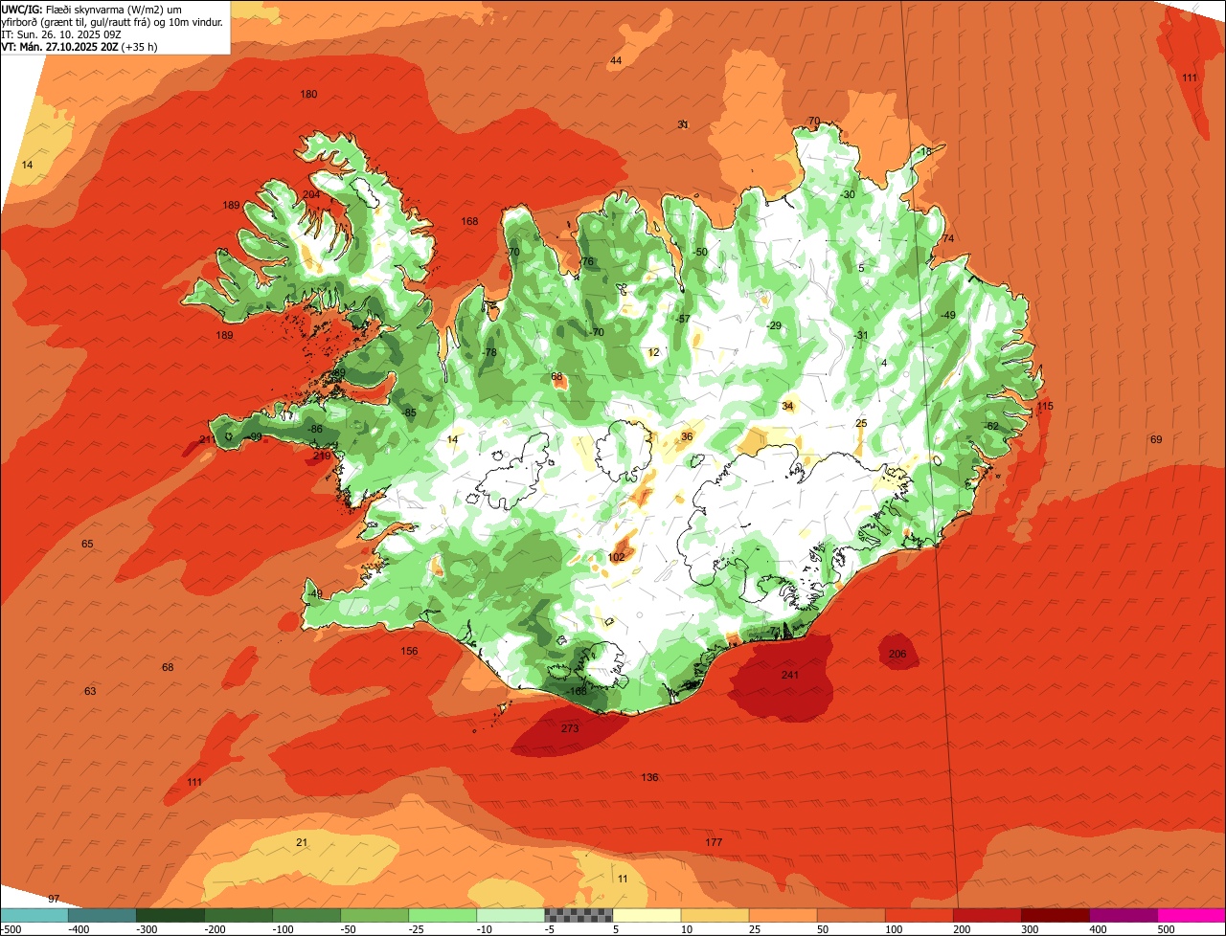Click the legend swatch between -400 and -300

(102, 915)
